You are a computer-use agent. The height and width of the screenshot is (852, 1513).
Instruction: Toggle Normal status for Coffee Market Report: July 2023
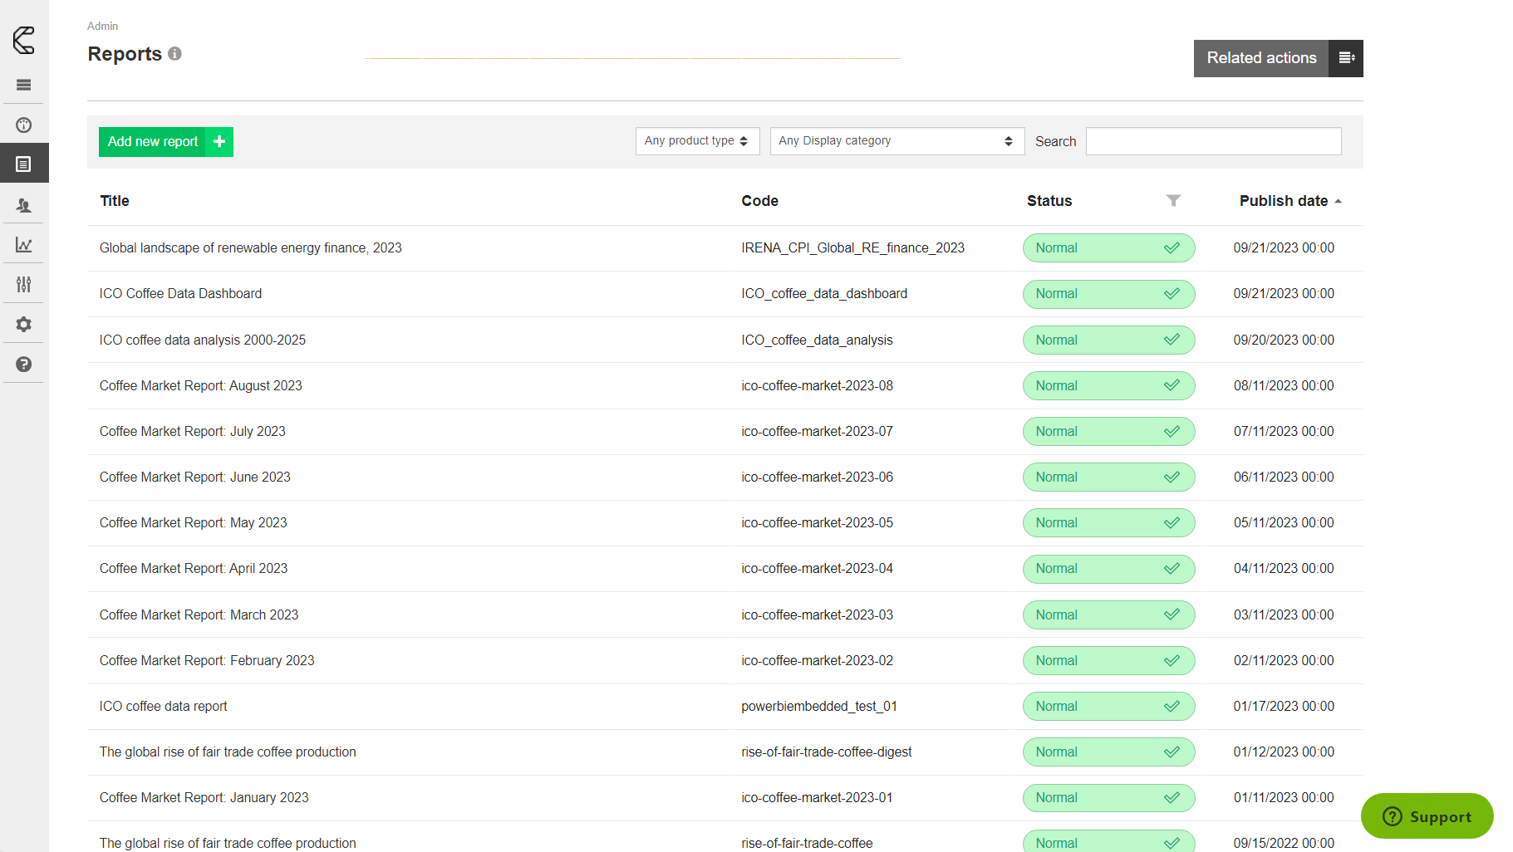click(x=1108, y=432)
